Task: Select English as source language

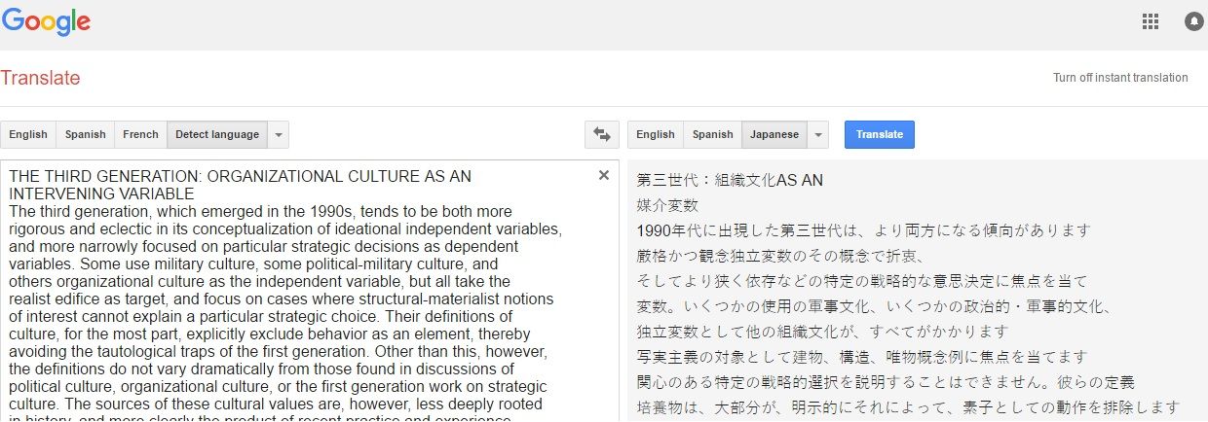Action: coord(28,134)
